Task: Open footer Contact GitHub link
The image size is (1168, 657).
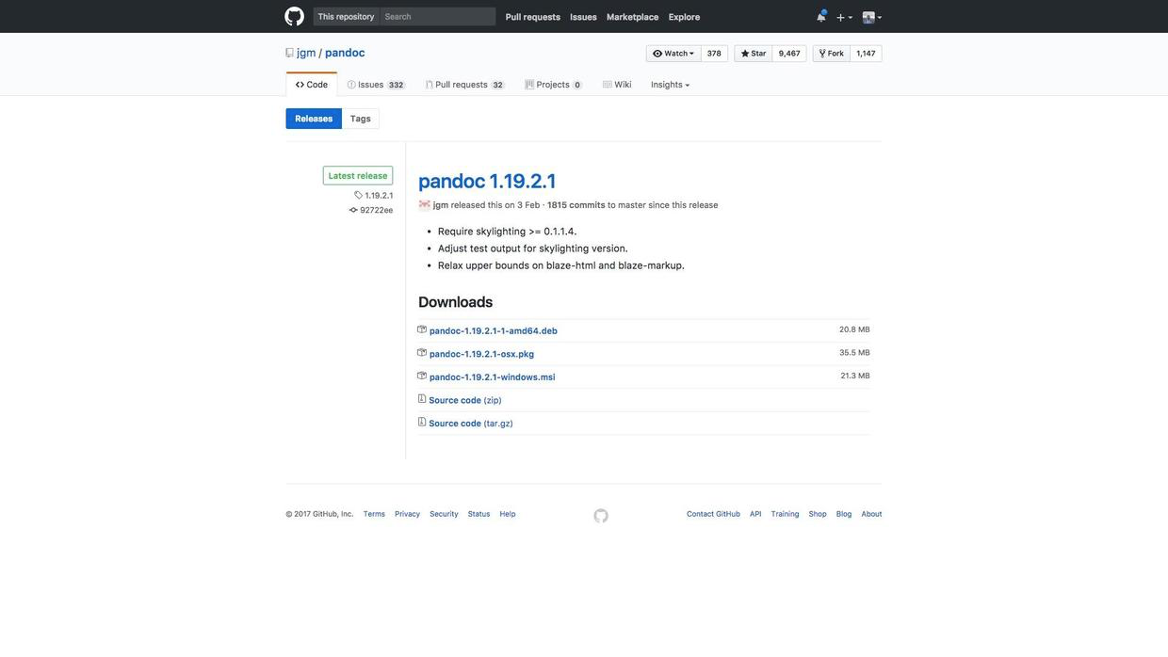Action: [x=714, y=515]
